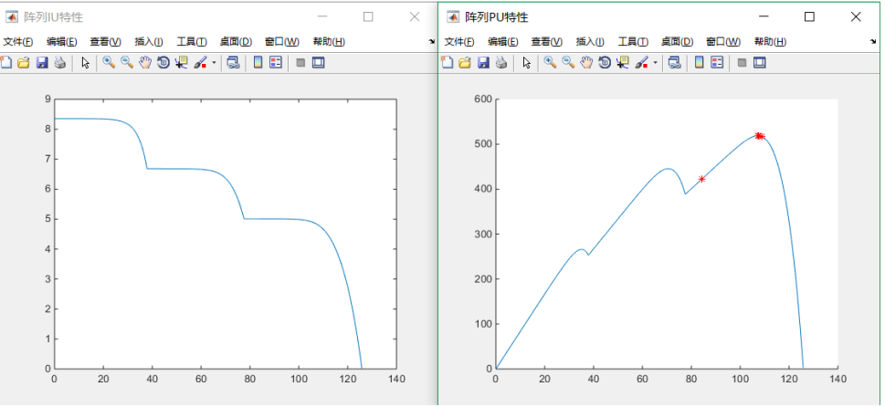
Task: Open 帮助(H) menu in 阵列PU特性 window
Action: pyautogui.click(x=771, y=42)
